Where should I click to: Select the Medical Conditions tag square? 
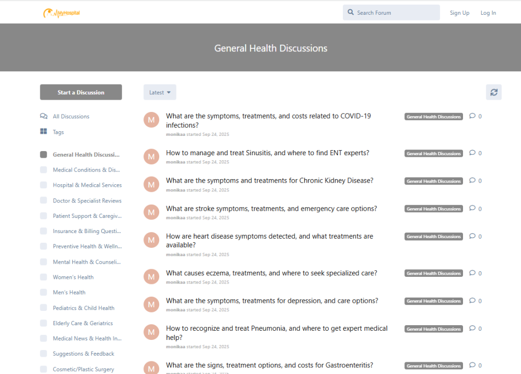[44, 170]
